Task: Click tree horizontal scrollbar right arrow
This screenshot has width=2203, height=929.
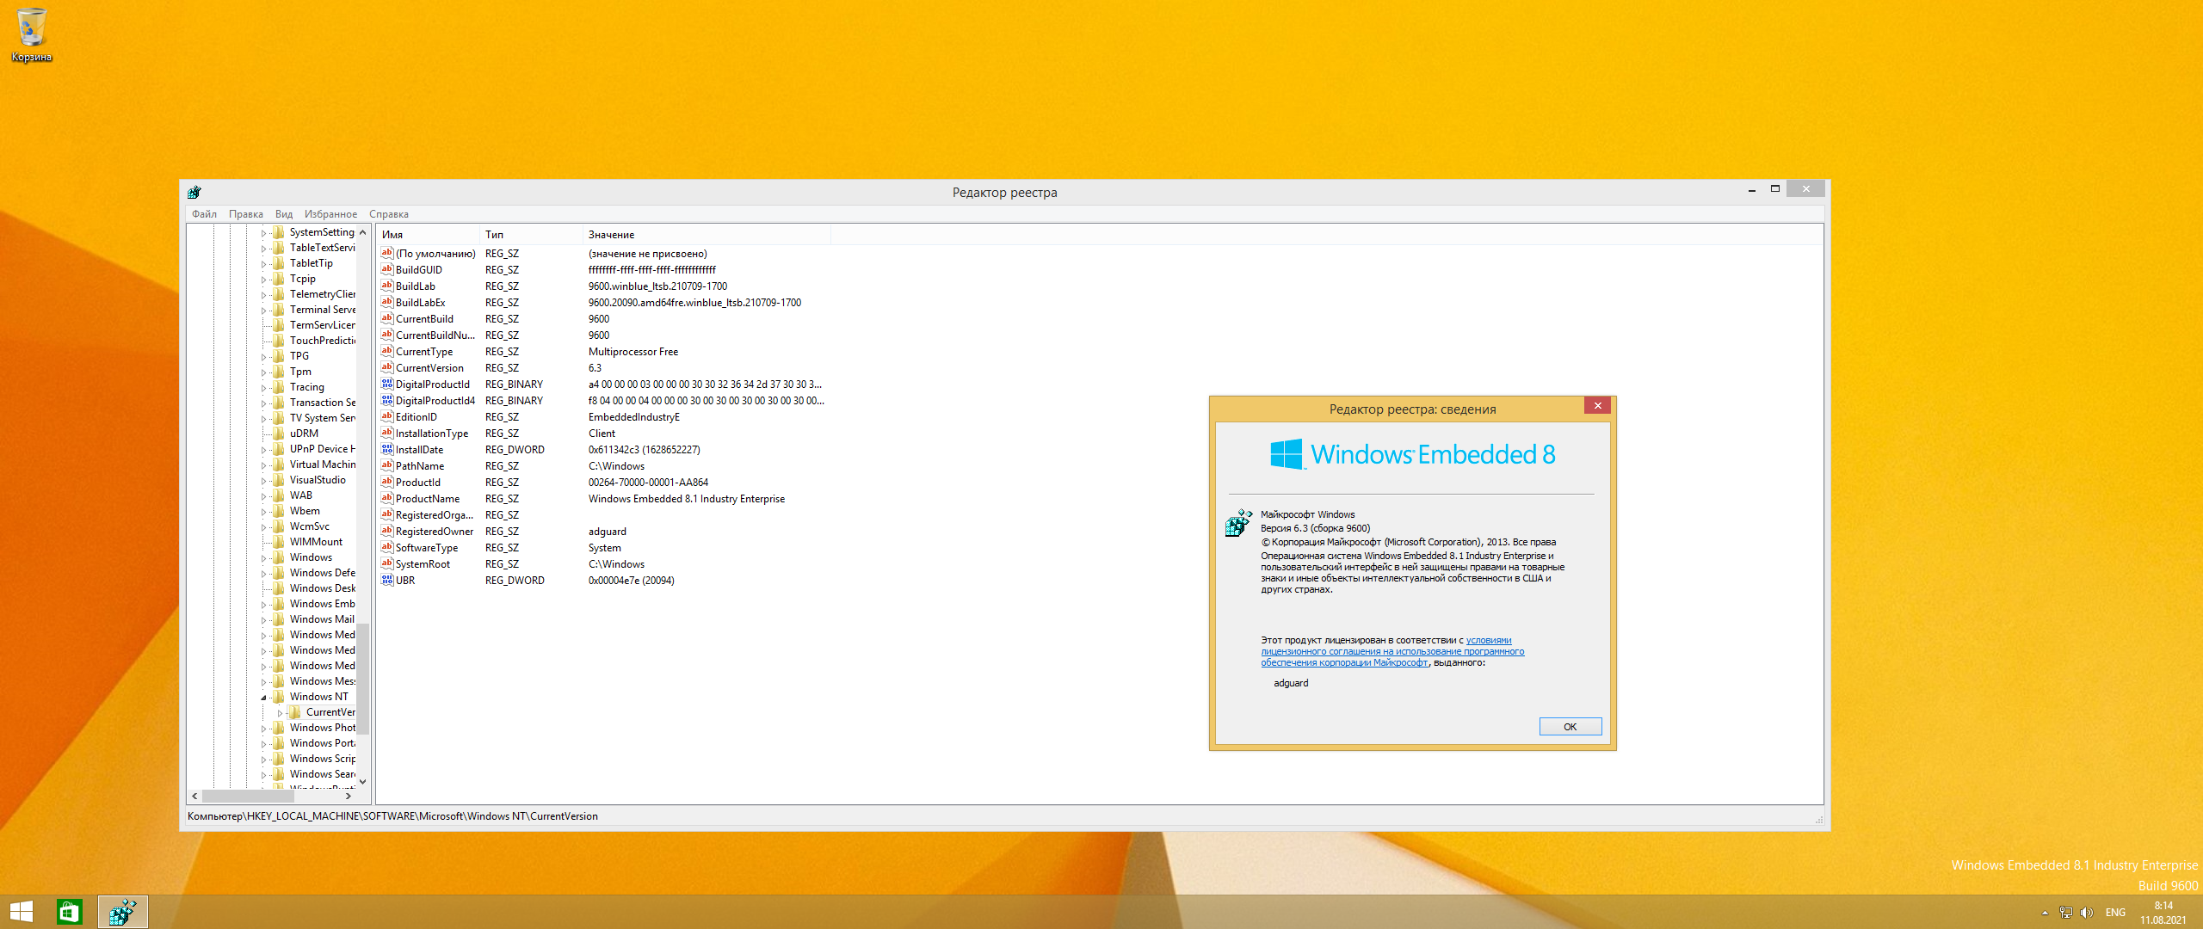Action: click(x=348, y=796)
